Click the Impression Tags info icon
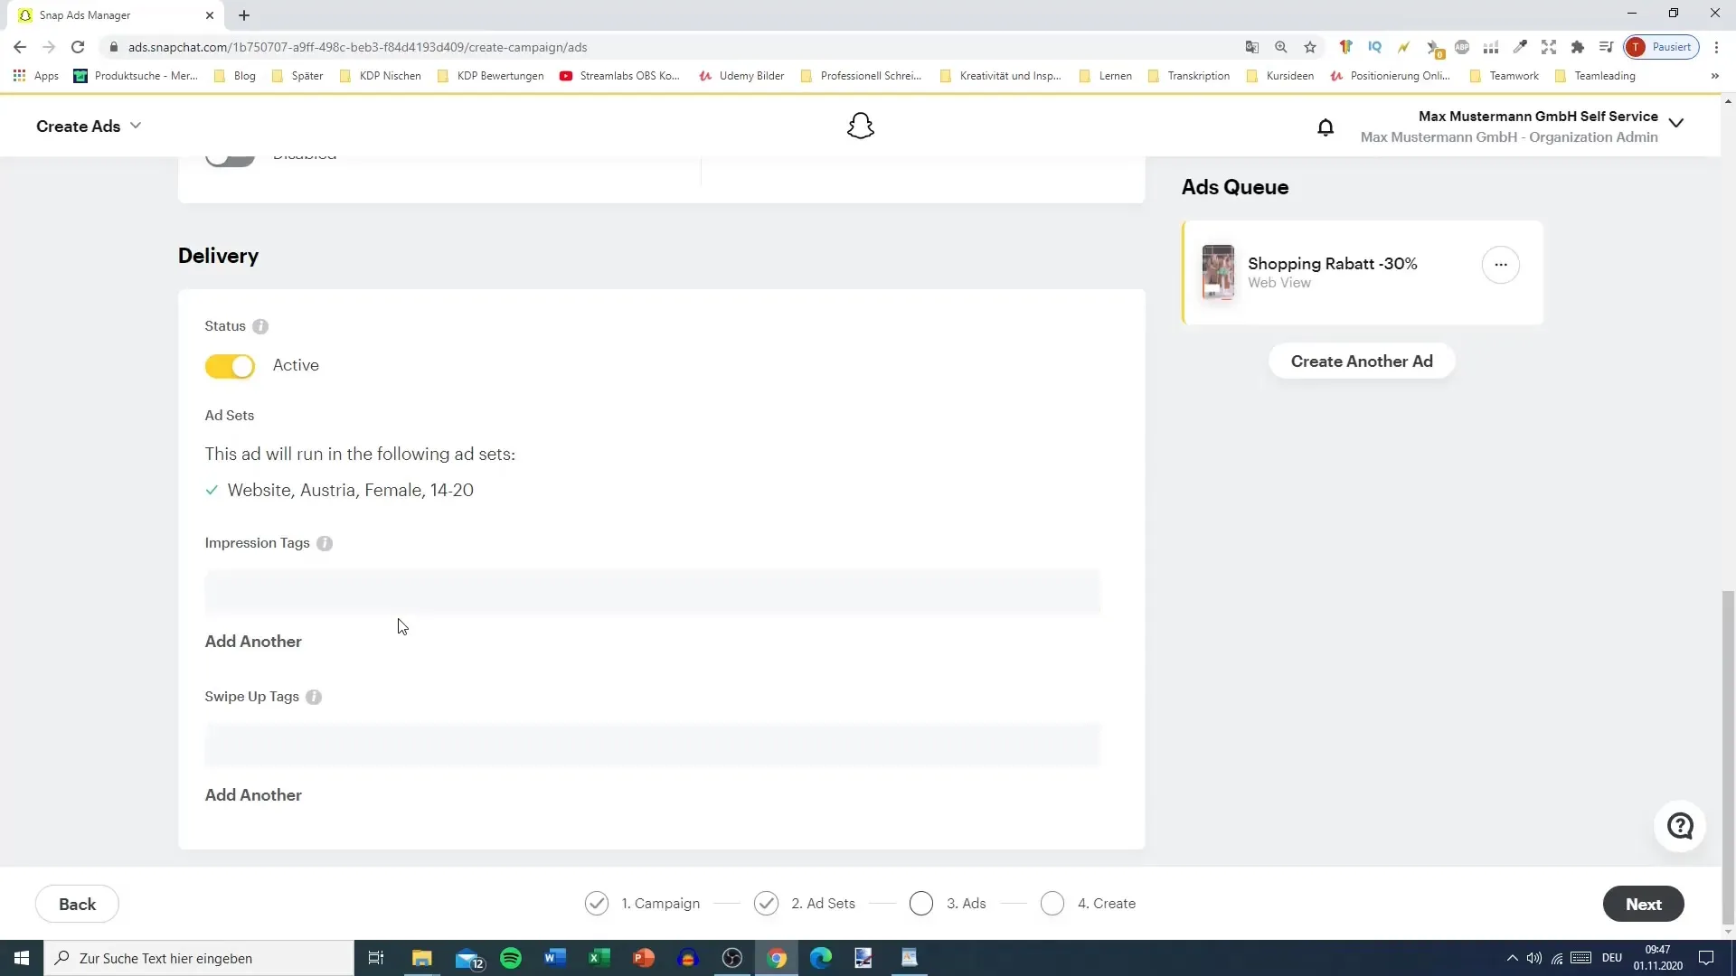 click(325, 543)
